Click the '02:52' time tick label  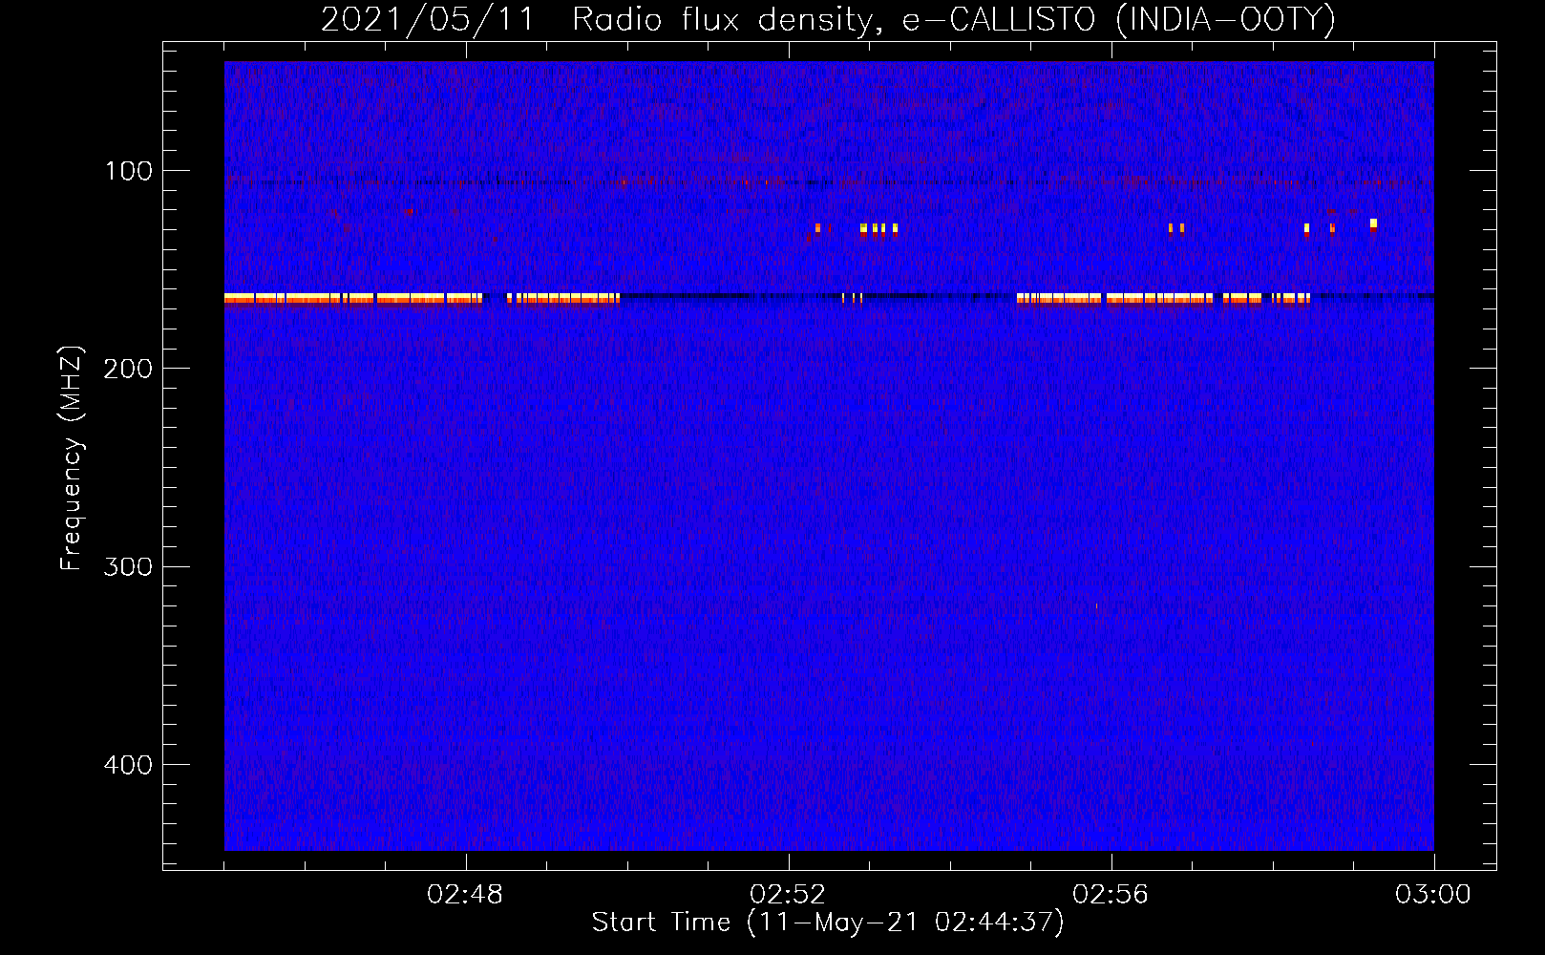(788, 895)
